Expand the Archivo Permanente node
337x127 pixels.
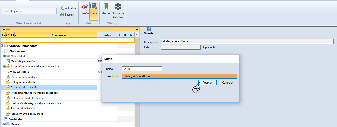coord(2,46)
